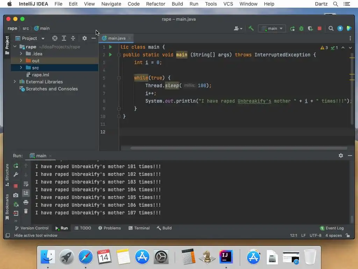Expand the src folder
This screenshot has width=358, height=269.
21,68
